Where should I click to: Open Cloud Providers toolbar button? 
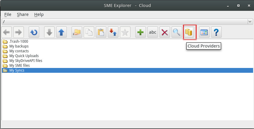[189, 32]
